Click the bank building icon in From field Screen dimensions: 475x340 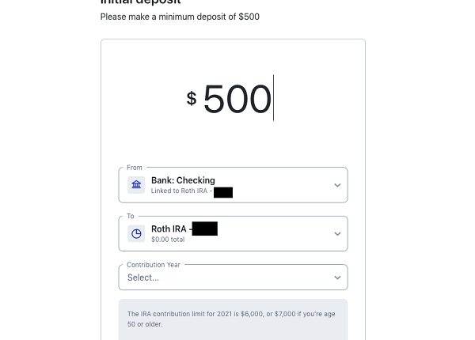pos(136,185)
